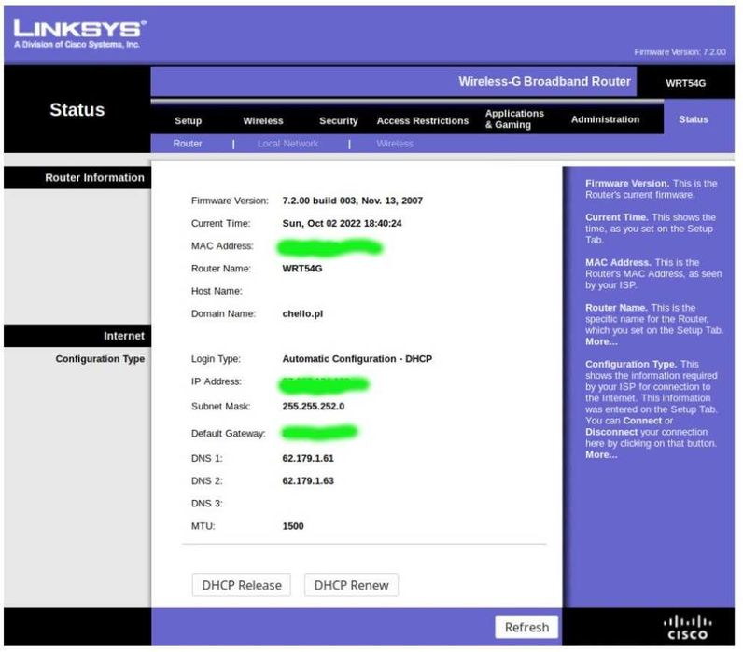Image resolution: width=743 pixels, height=652 pixels.
Task: Open the Setup tab
Action: pos(189,120)
